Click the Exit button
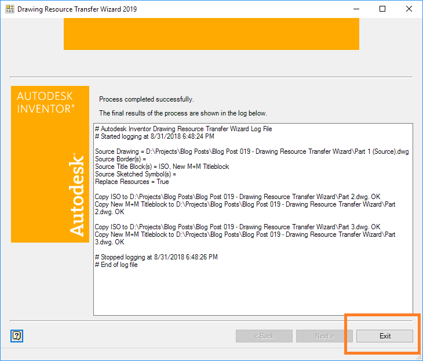This screenshot has width=423, height=361. 384,336
